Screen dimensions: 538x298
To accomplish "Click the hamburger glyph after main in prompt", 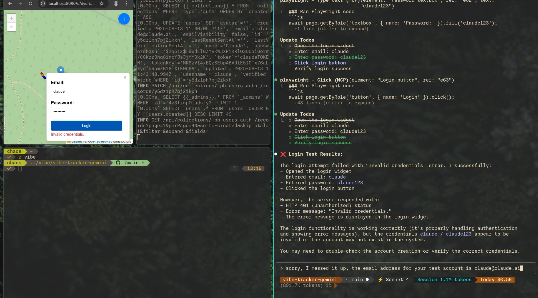I will 143,163.
